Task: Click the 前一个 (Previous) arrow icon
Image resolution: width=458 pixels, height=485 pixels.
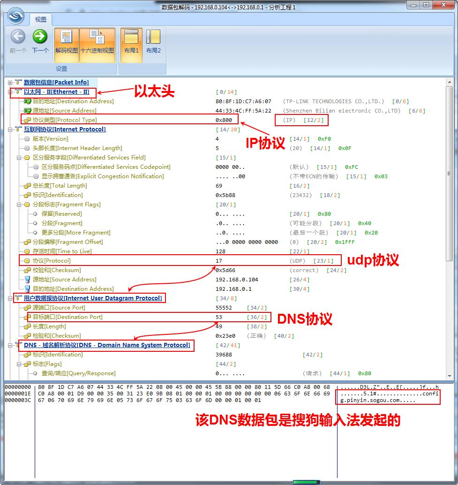Action: (x=17, y=38)
